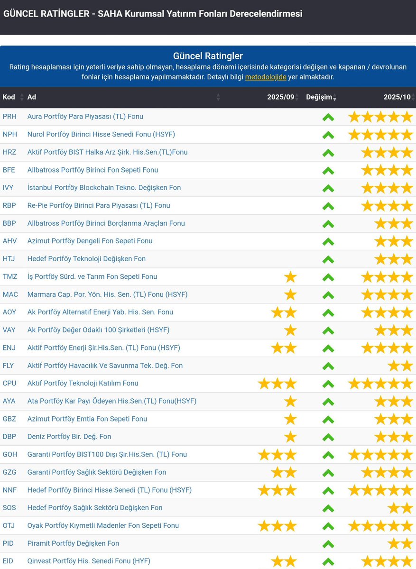Click the green up arrow in GZG row

328,473
